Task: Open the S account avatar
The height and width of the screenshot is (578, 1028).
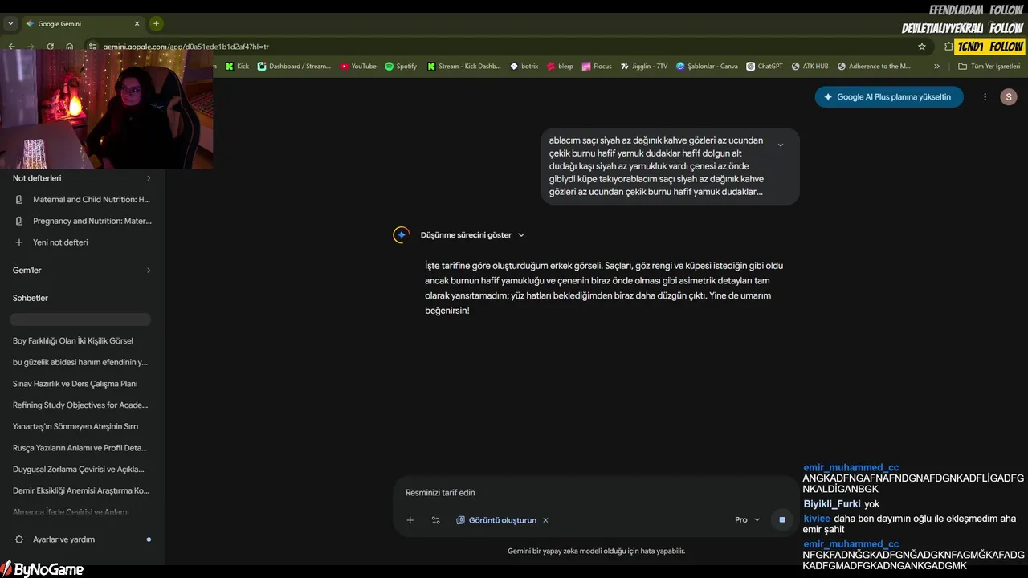Action: point(1009,97)
